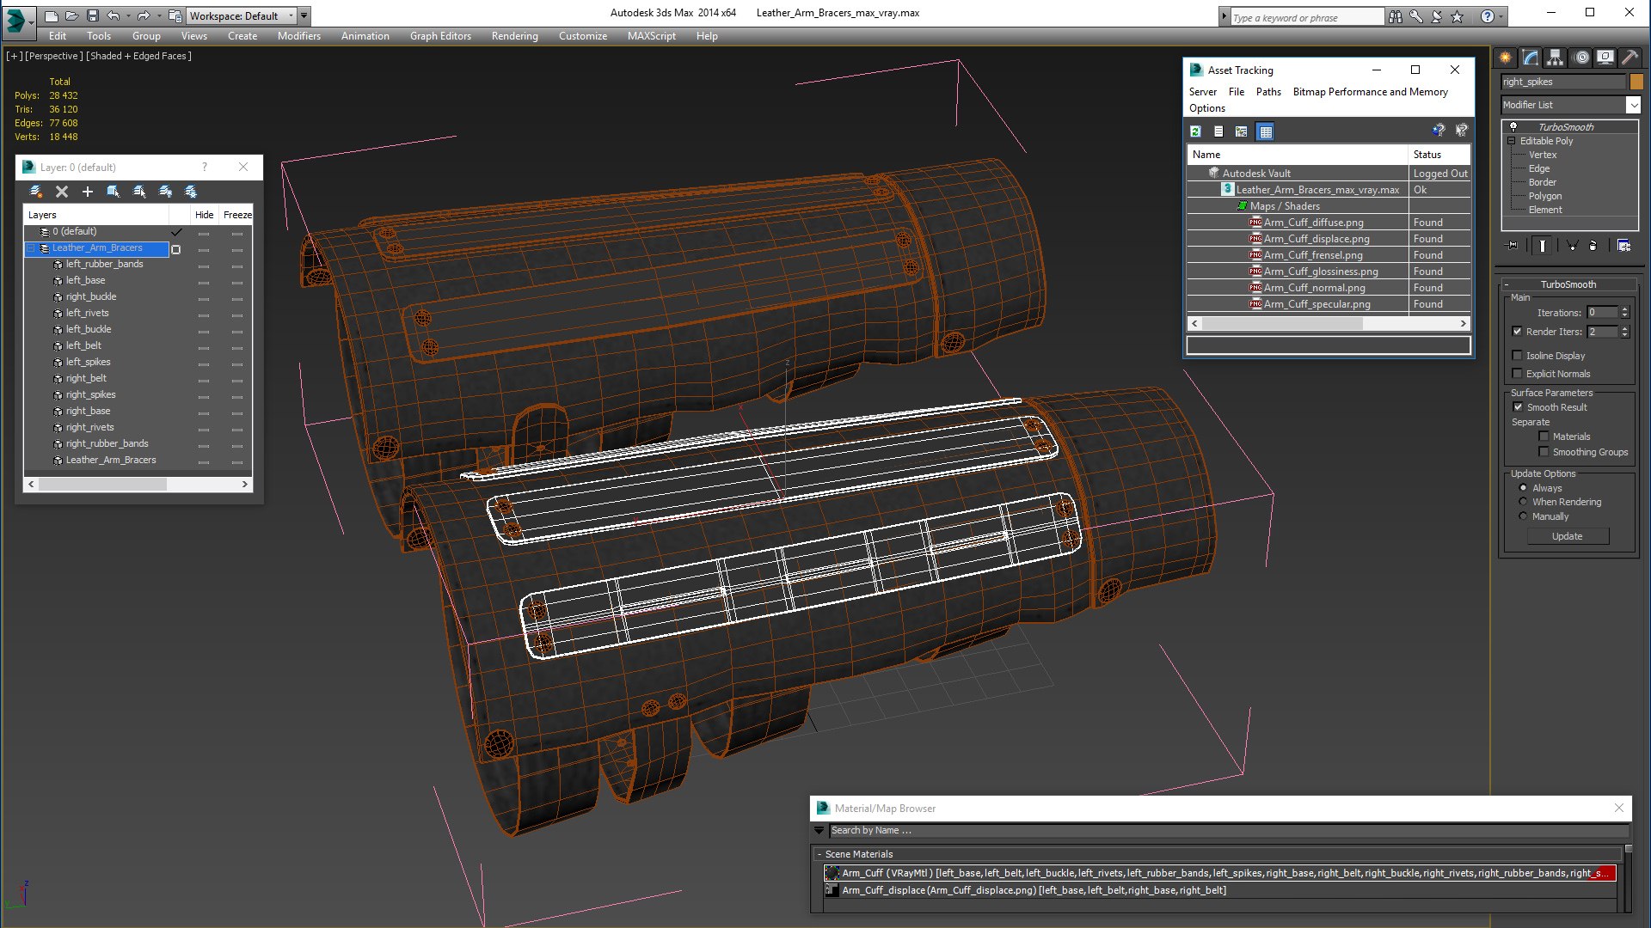Enable Isoline Display checkbox
Image resolution: width=1651 pixels, height=928 pixels.
(1518, 356)
